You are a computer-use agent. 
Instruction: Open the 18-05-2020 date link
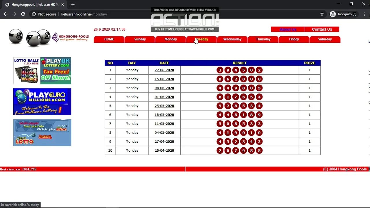click(x=164, y=115)
